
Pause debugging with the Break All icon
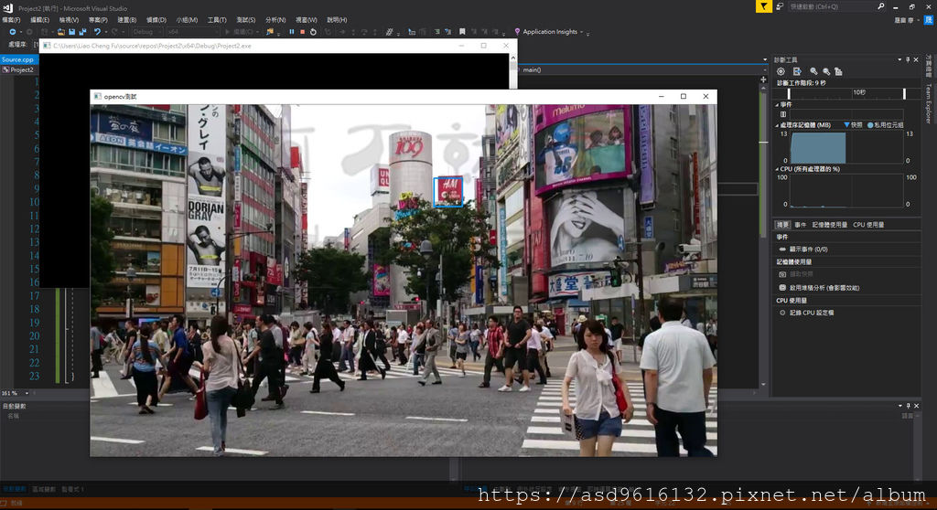tap(292, 32)
